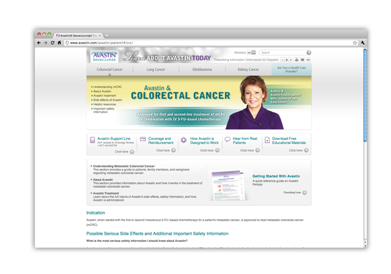Open Side effects of Avastin link
This screenshot has width=391, height=274.
coord(108,100)
